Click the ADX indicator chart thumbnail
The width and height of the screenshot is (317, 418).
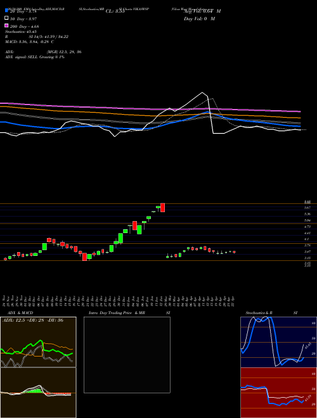38,342
